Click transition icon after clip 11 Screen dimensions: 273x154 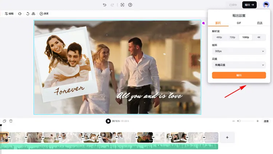click(153, 138)
